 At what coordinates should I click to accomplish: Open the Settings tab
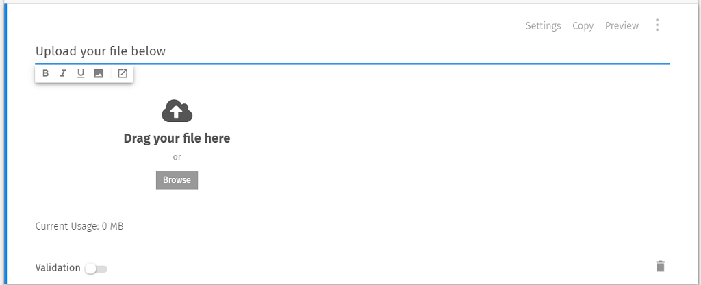(x=543, y=26)
